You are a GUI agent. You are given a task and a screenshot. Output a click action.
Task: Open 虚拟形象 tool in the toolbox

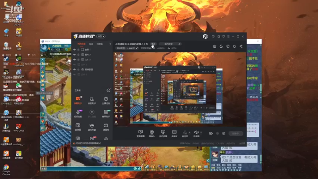tap(92, 127)
